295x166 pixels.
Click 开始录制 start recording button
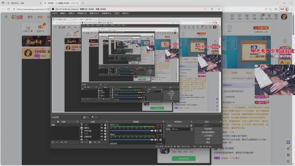click(x=208, y=129)
